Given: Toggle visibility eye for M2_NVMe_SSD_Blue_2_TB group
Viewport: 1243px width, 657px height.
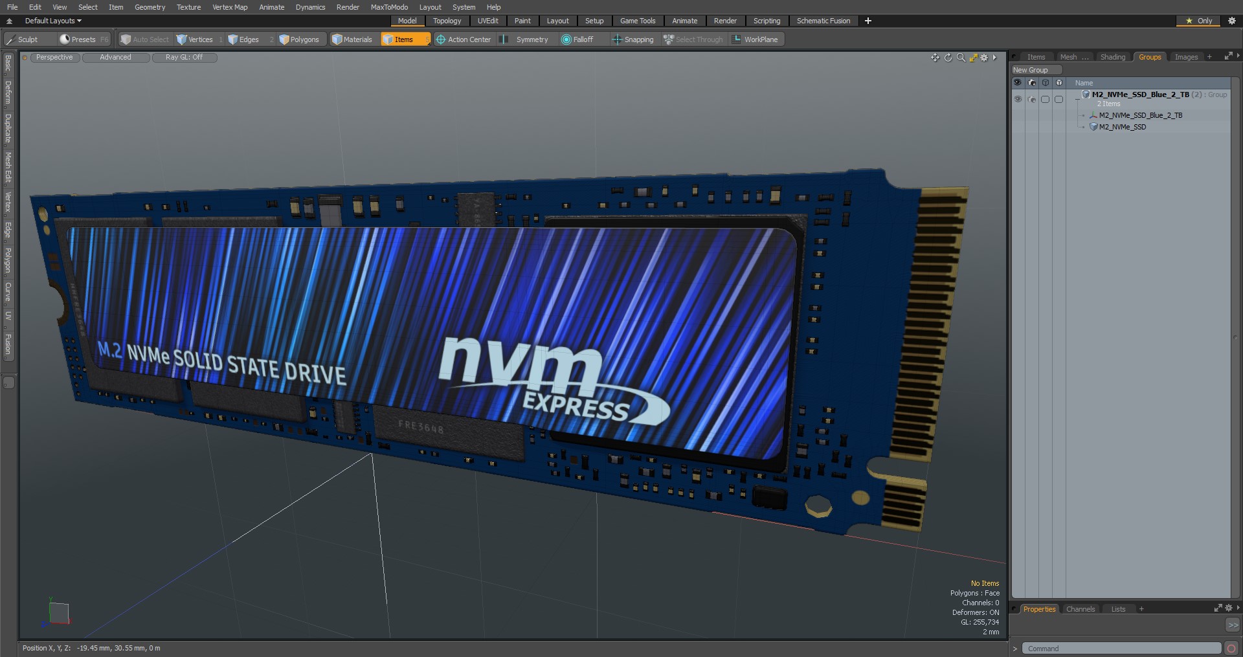Looking at the screenshot, I should tap(1018, 99).
